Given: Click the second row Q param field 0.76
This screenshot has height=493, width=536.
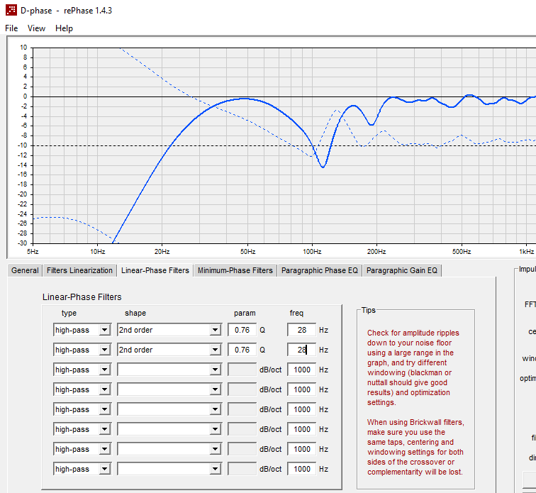Looking at the screenshot, I should [x=242, y=350].
